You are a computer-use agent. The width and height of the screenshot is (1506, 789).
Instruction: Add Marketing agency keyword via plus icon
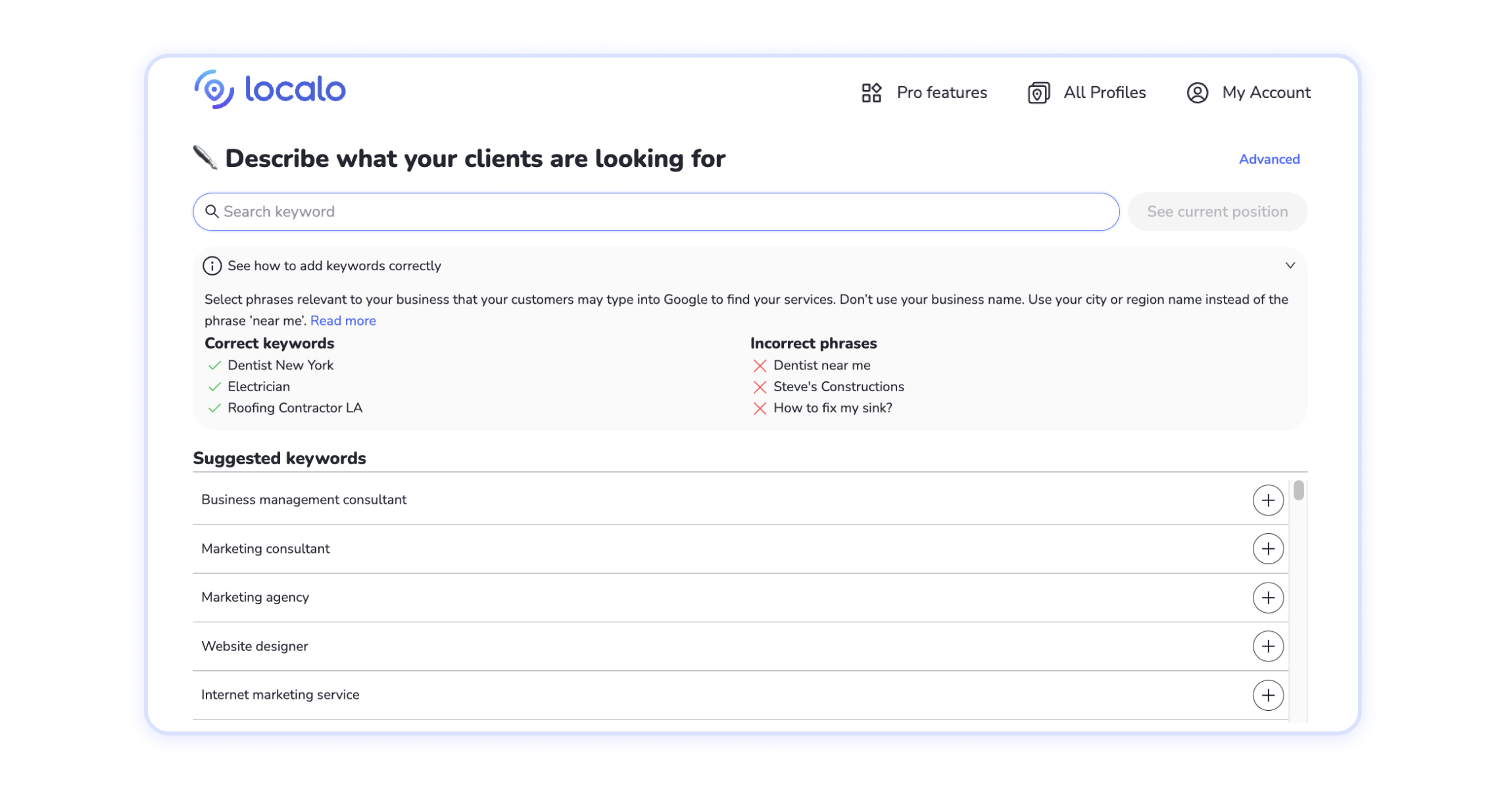1268,598
